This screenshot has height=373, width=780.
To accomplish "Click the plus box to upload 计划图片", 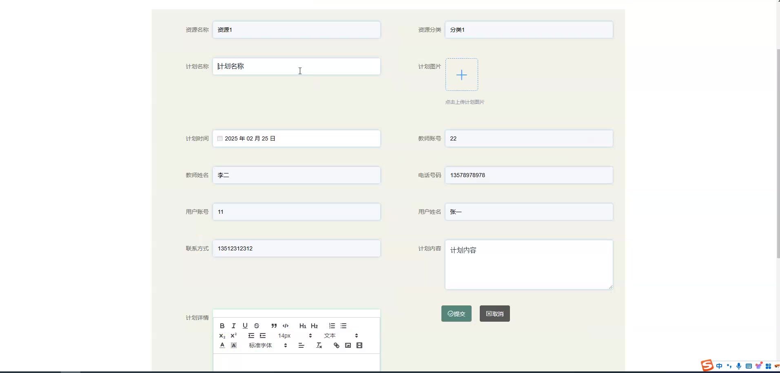I will point(461,75).
